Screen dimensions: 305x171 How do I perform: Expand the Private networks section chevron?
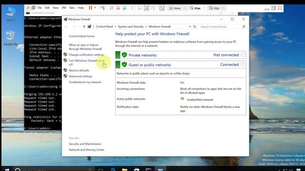coord(243,55)
